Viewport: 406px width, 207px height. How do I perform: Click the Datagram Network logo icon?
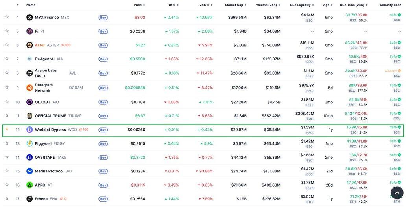pos(30,88)
